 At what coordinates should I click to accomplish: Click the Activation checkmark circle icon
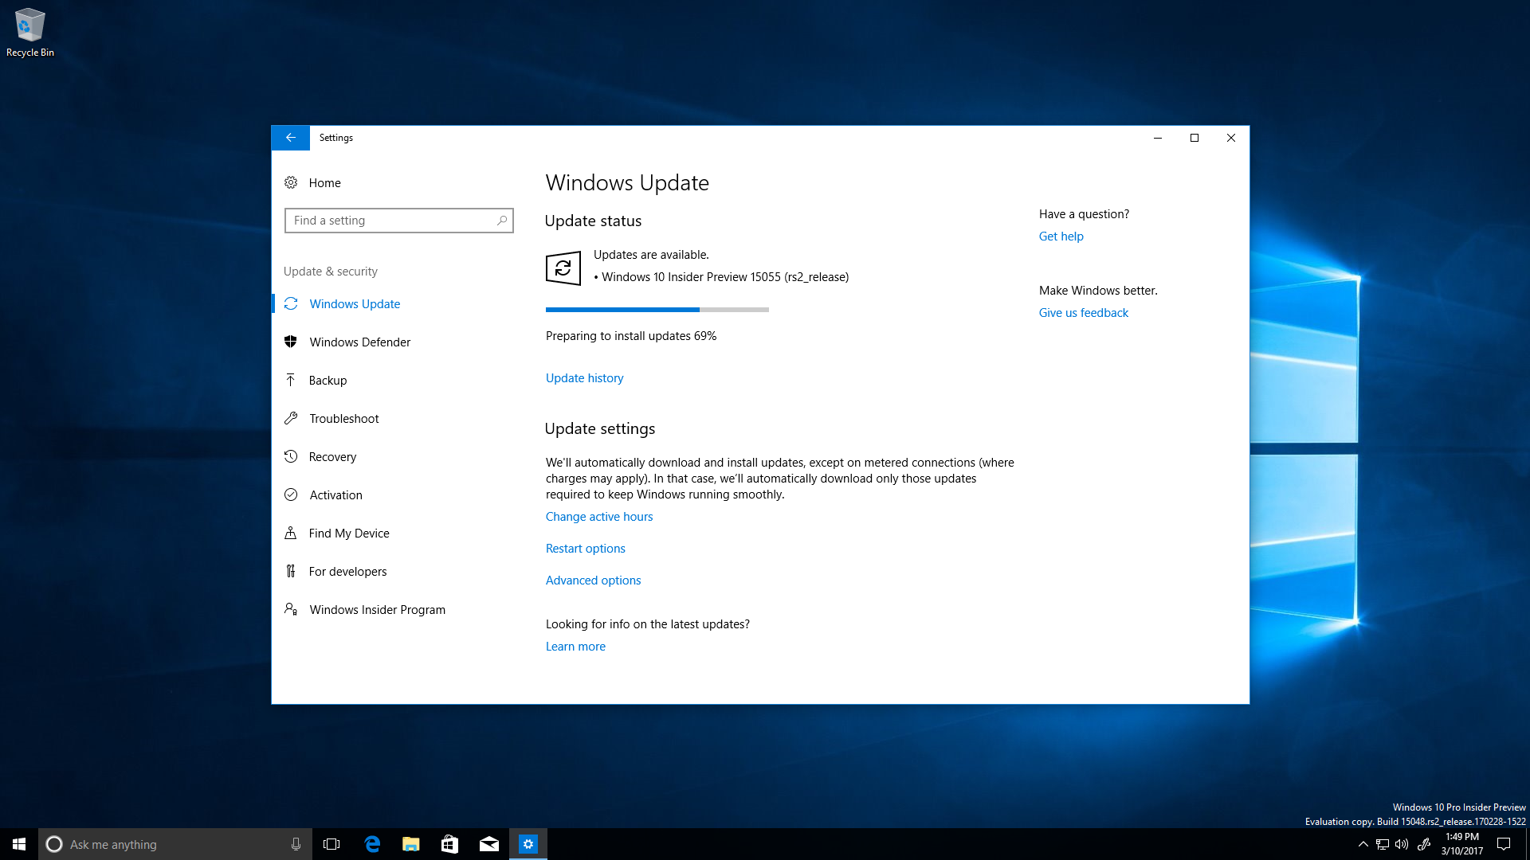(291, 495)
